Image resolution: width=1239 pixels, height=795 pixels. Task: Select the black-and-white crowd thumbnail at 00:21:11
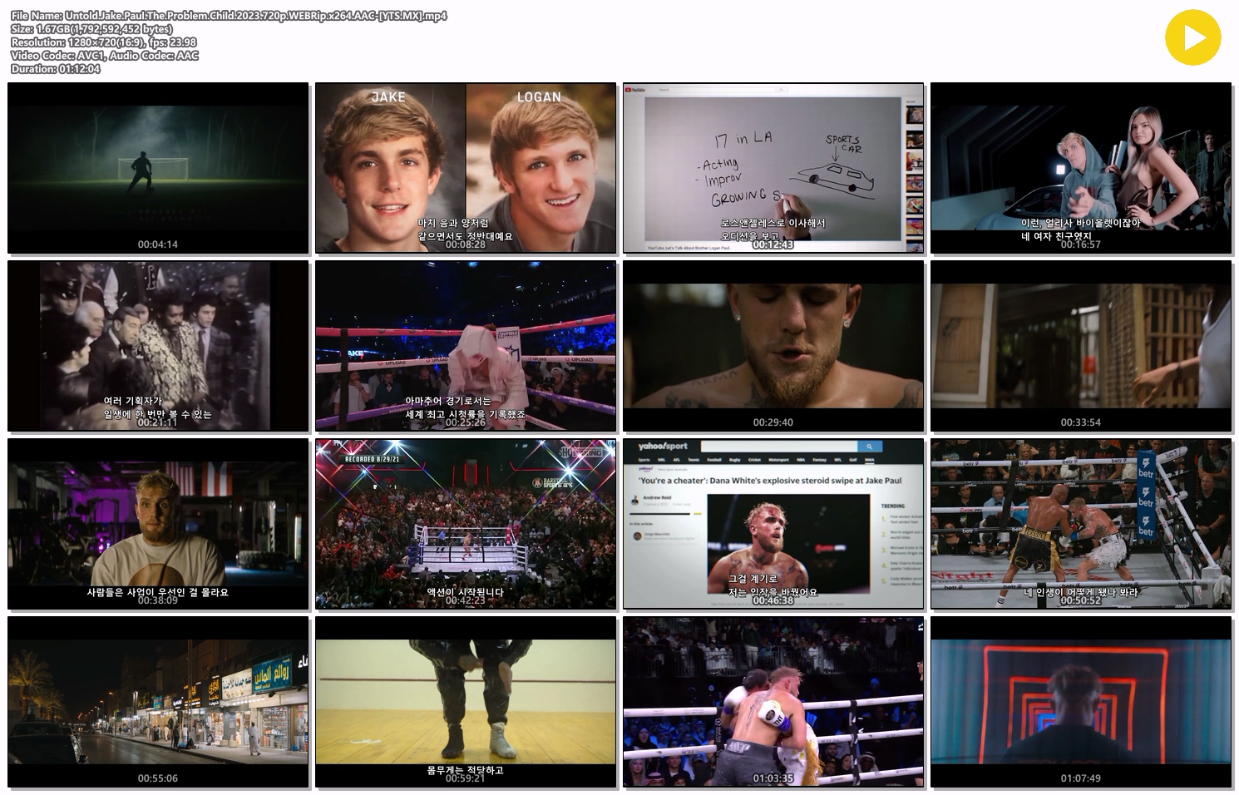pyautogui.click(x=158, y=346)
